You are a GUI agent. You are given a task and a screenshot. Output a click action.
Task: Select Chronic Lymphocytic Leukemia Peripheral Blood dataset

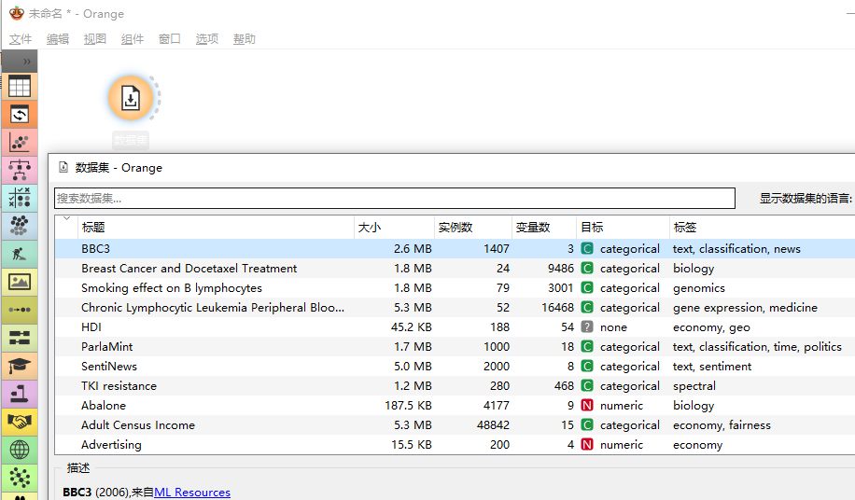pyautogui.click(x=455, y=308)
